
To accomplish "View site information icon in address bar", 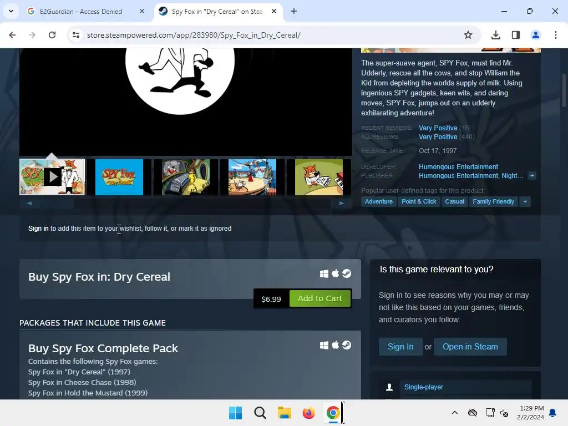I will pyautogui.click(x=76, y=35).
